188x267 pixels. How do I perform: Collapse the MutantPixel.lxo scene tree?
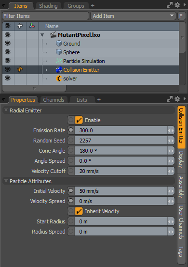pos(42,35)
